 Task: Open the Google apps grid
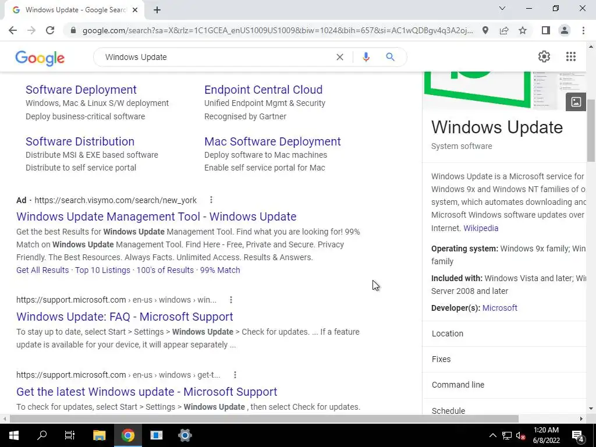[x=571, y=56]
